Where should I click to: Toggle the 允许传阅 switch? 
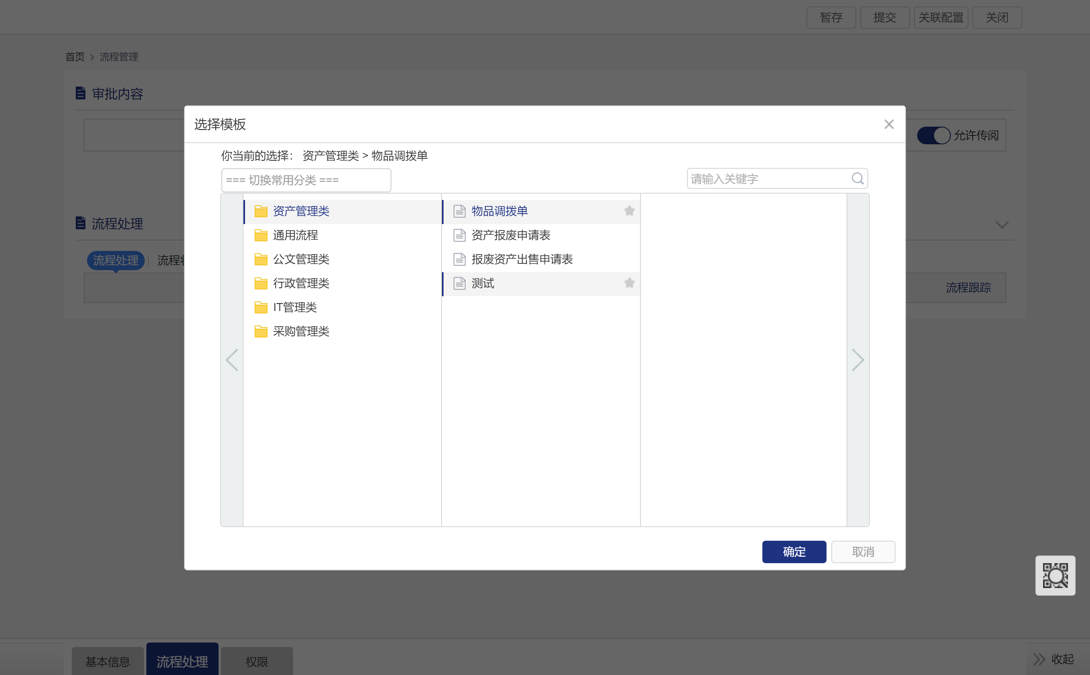[x=933, y=135]
